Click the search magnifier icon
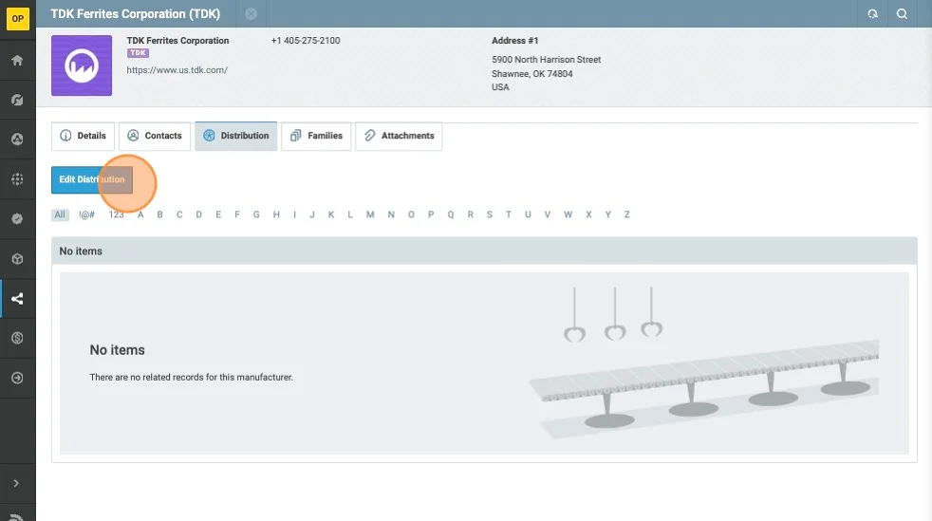This screenshot has height=521, width=932. (x=902, y=14)
